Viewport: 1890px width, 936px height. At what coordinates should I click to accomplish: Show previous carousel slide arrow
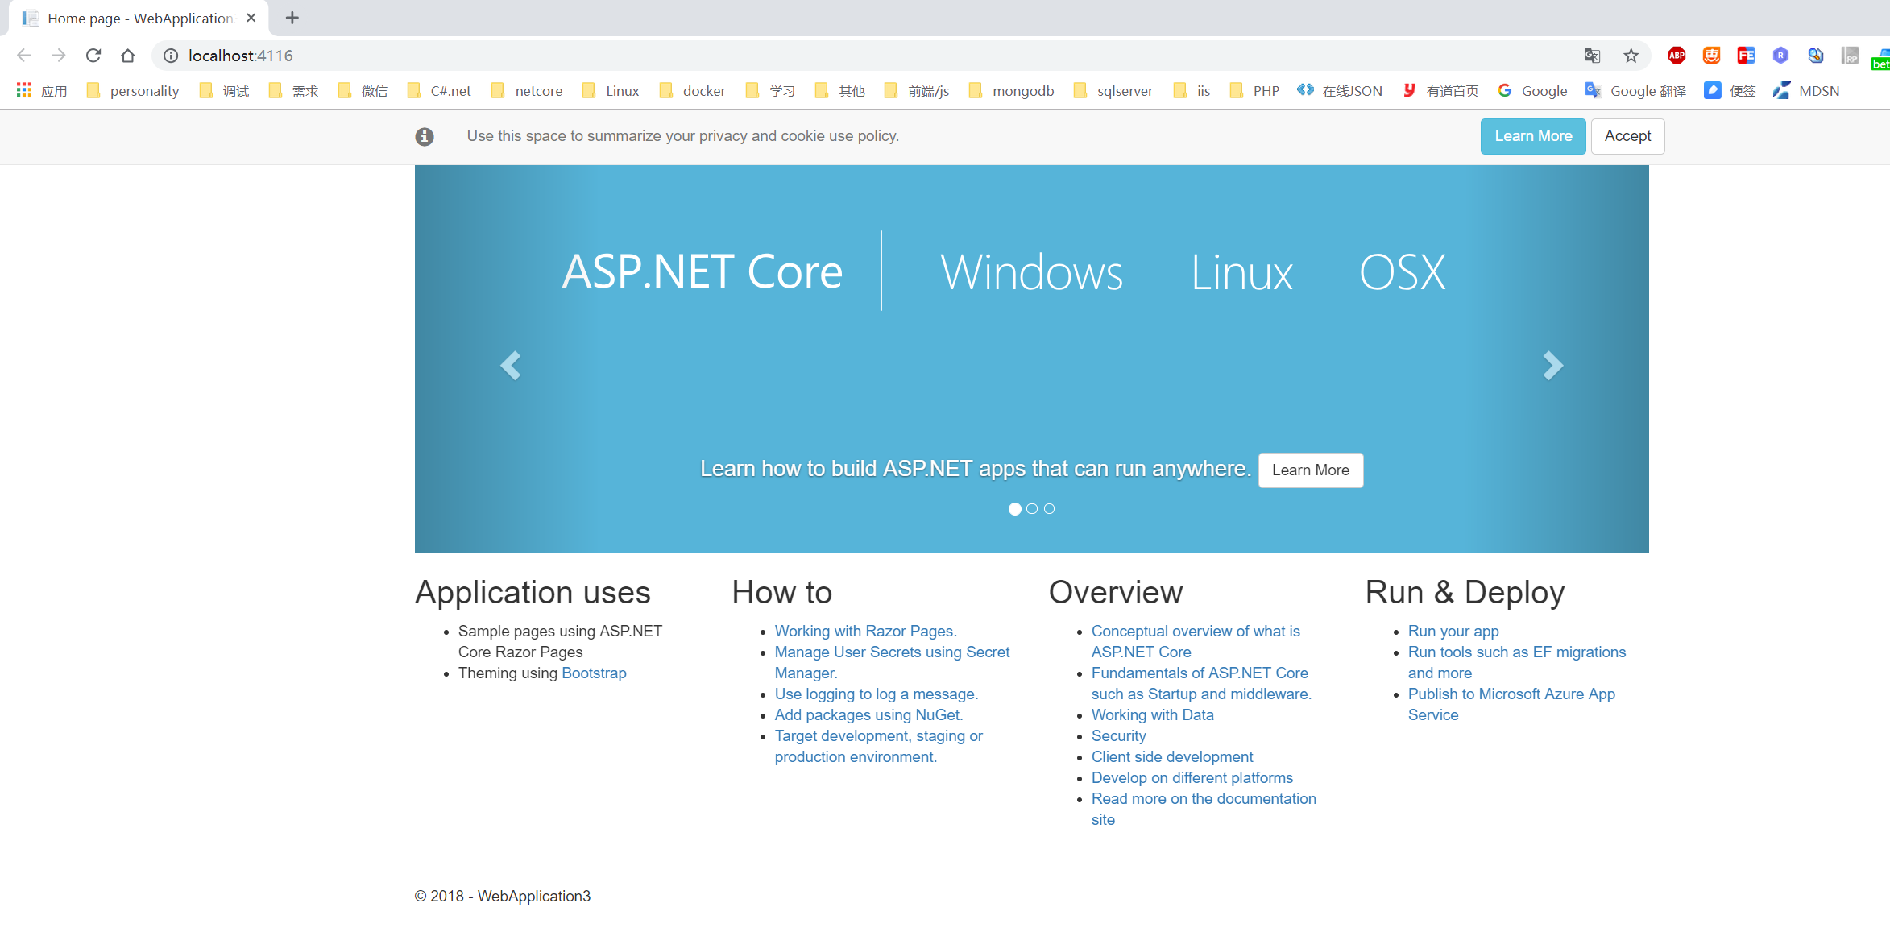click(x=511, y=366)
